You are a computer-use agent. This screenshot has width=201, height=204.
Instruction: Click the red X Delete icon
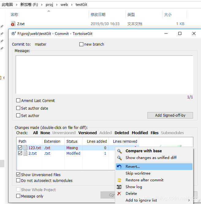[x=119, y=194]
